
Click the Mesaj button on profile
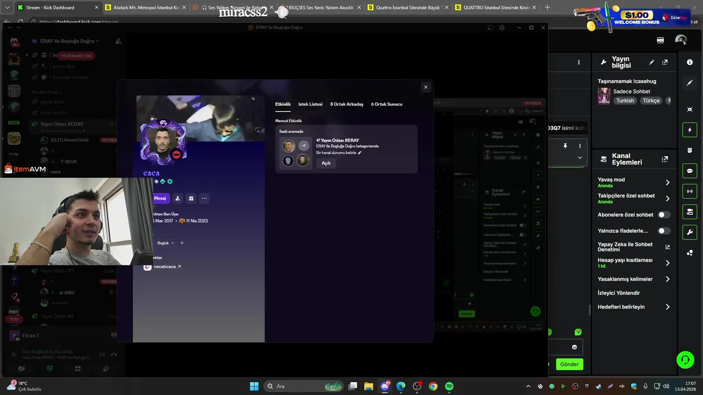pyautogui.click(x=160, y=198)
